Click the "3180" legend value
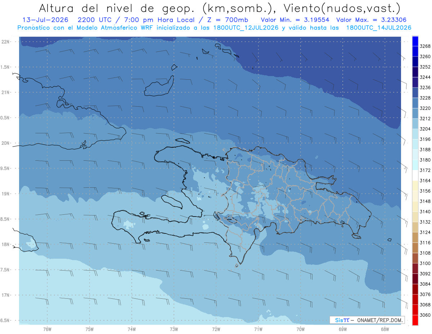Viewport: 432px width, 334px height. pyautogui.click(x=425, y=160)
